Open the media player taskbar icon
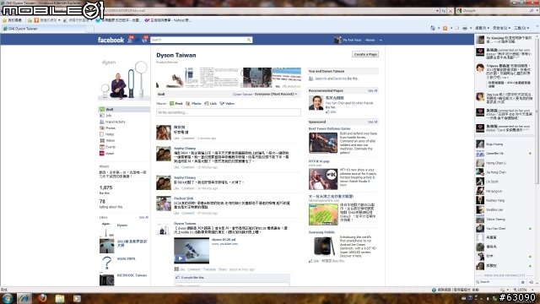540x304 pixels. 77,298
